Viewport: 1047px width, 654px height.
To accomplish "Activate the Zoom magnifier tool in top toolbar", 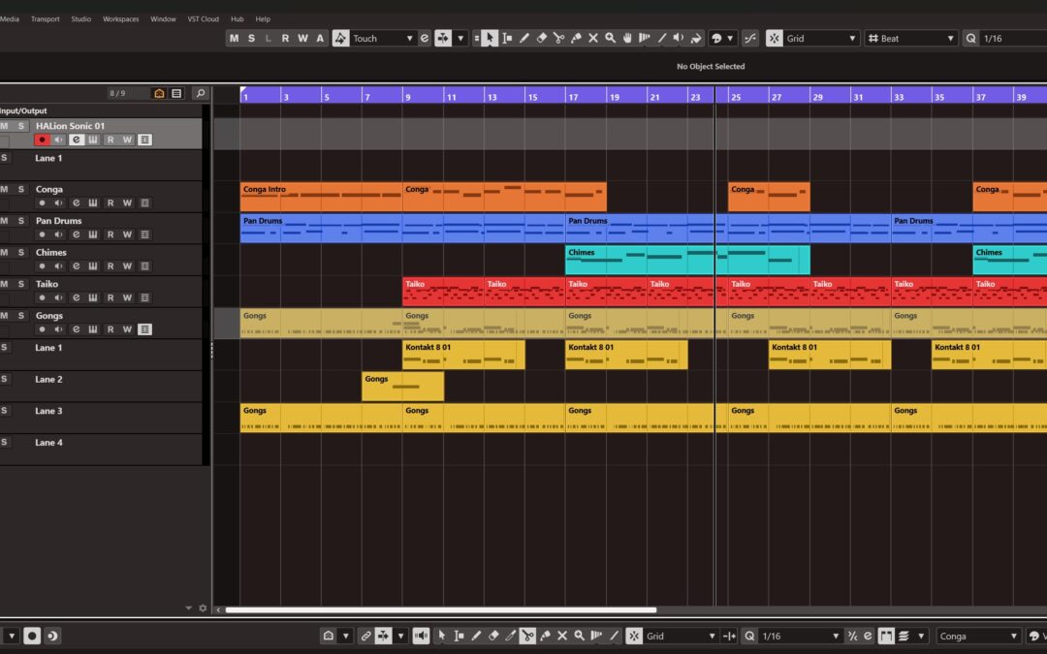I will tap(610, 39).
